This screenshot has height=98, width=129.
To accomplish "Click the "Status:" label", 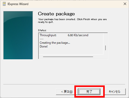I will (x=42, y=30).
